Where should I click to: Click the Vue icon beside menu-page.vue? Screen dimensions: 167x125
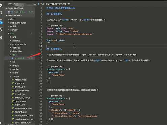tap(13, 108)
